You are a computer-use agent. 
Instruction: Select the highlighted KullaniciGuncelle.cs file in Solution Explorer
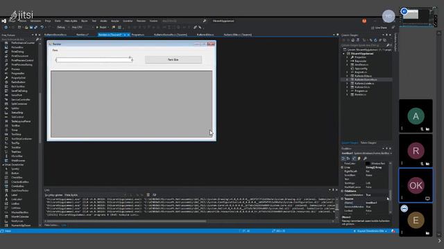pos(366,80)
